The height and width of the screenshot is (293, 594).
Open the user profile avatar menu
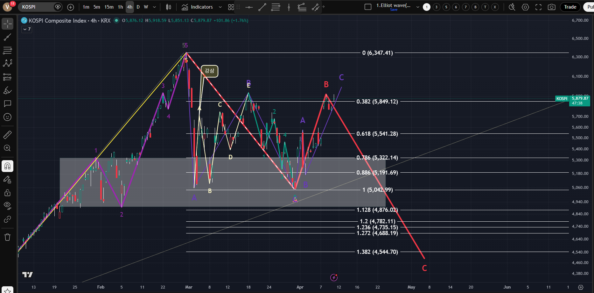coord(8,7)
